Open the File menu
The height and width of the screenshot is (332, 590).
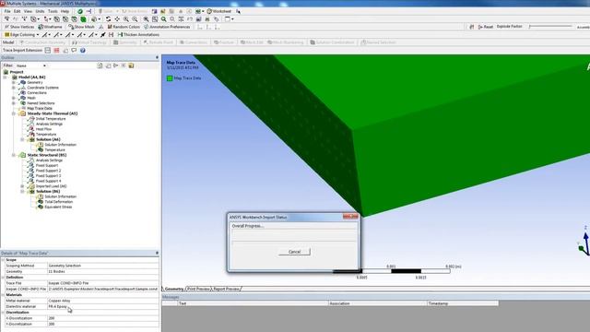click(x=7, y=11)
